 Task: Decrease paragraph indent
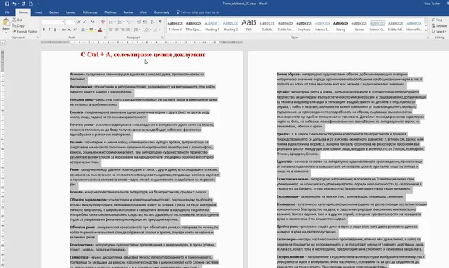[139, 22]
